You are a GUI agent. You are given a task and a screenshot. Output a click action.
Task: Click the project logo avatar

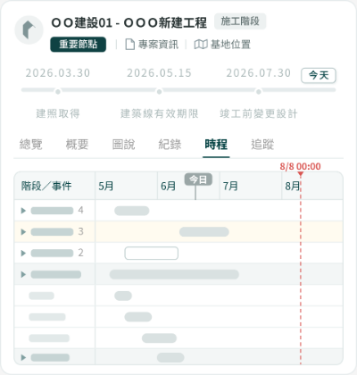click(29, 30)
